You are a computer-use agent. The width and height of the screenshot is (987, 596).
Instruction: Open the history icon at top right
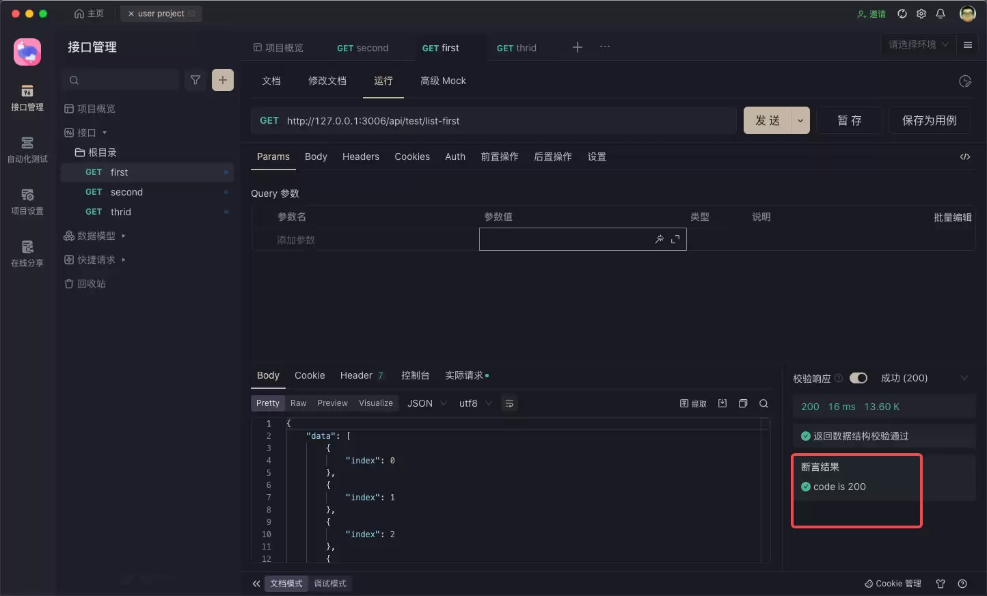coord(965,81)
